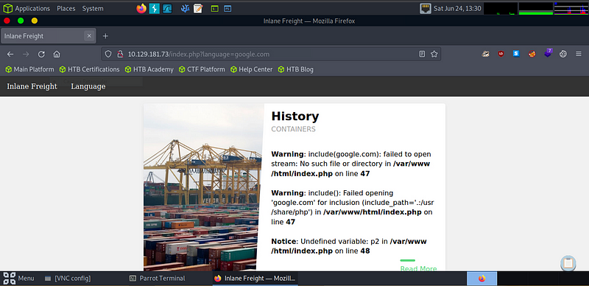This screenshot has height=286, width=589.
Task: Open the taskbar Menu button
Action: [x=19, y=279]
